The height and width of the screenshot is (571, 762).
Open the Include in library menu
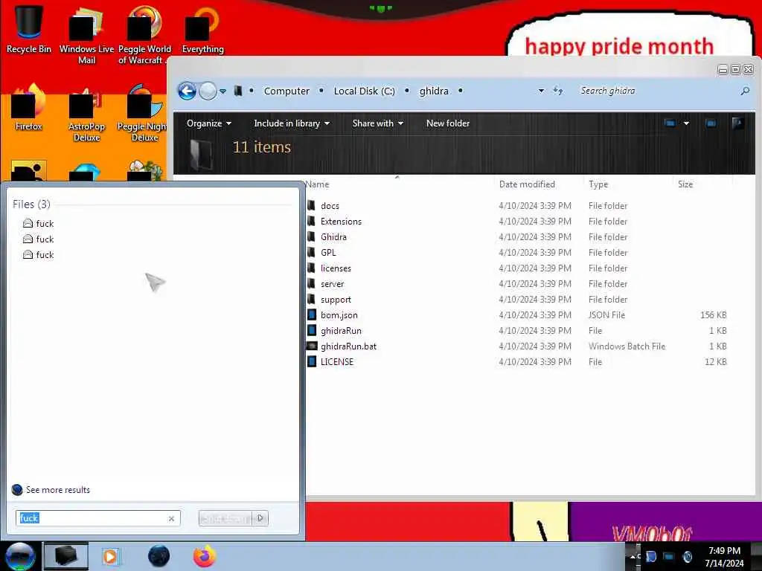pyautogui.click(x=292, y=123)
